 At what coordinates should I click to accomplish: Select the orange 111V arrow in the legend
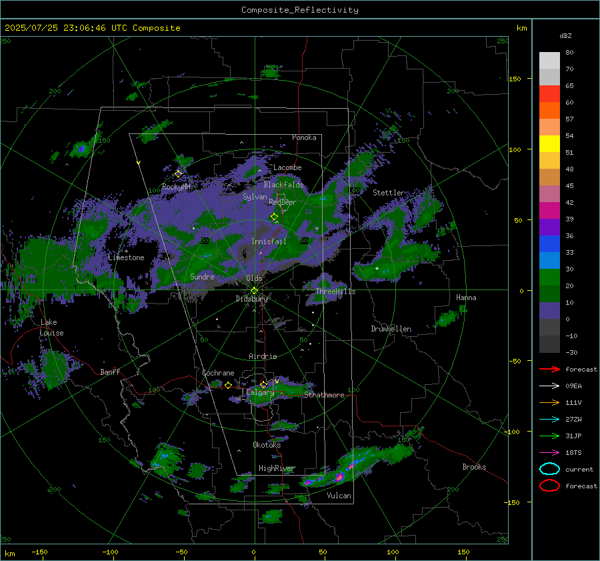click(549, 402)
